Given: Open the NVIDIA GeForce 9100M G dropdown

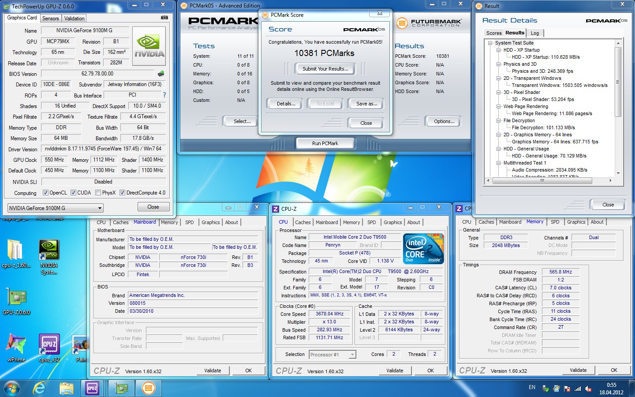Looking at the screenshot, I should [55, 208].
